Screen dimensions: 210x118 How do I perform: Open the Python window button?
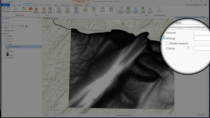click(9, 10)
